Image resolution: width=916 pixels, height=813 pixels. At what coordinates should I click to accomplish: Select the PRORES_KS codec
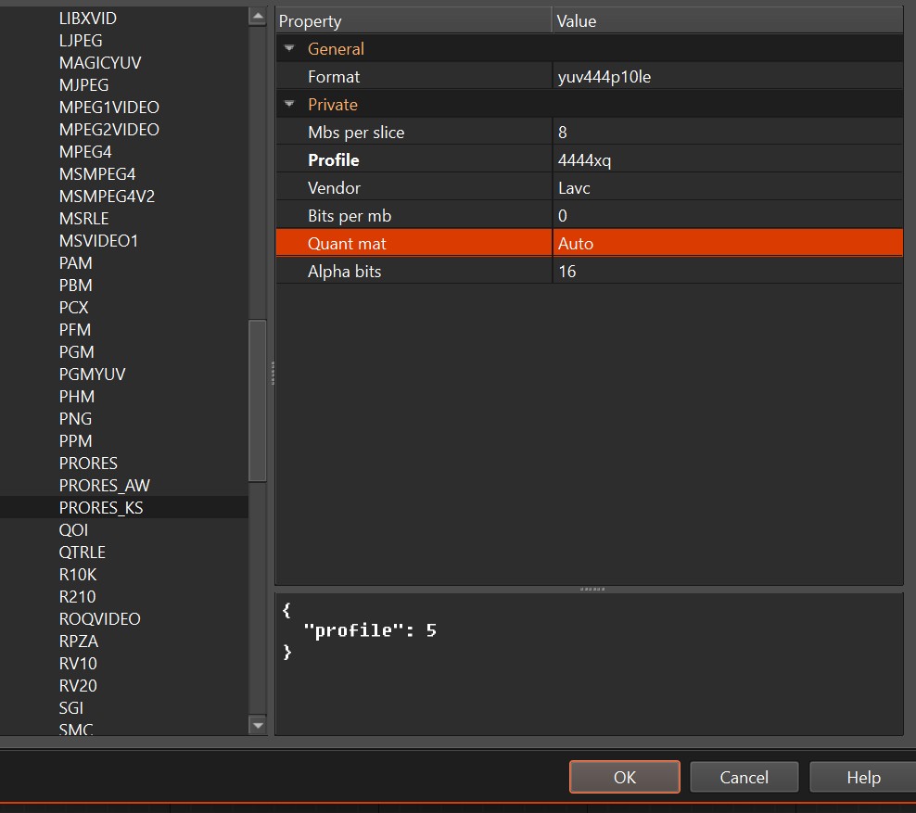tap(101, 508)
